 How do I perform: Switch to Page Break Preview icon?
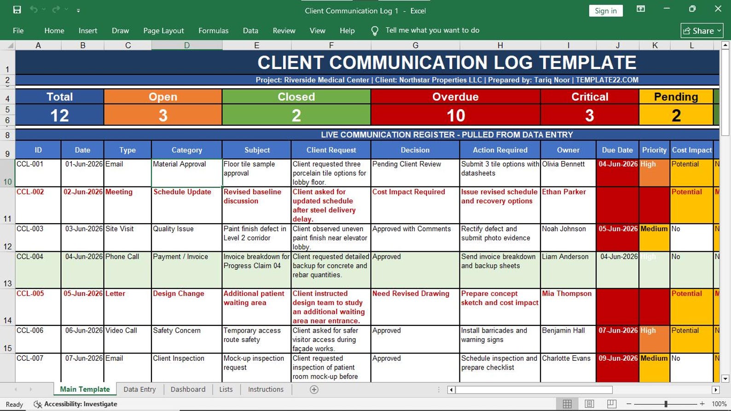611,404
